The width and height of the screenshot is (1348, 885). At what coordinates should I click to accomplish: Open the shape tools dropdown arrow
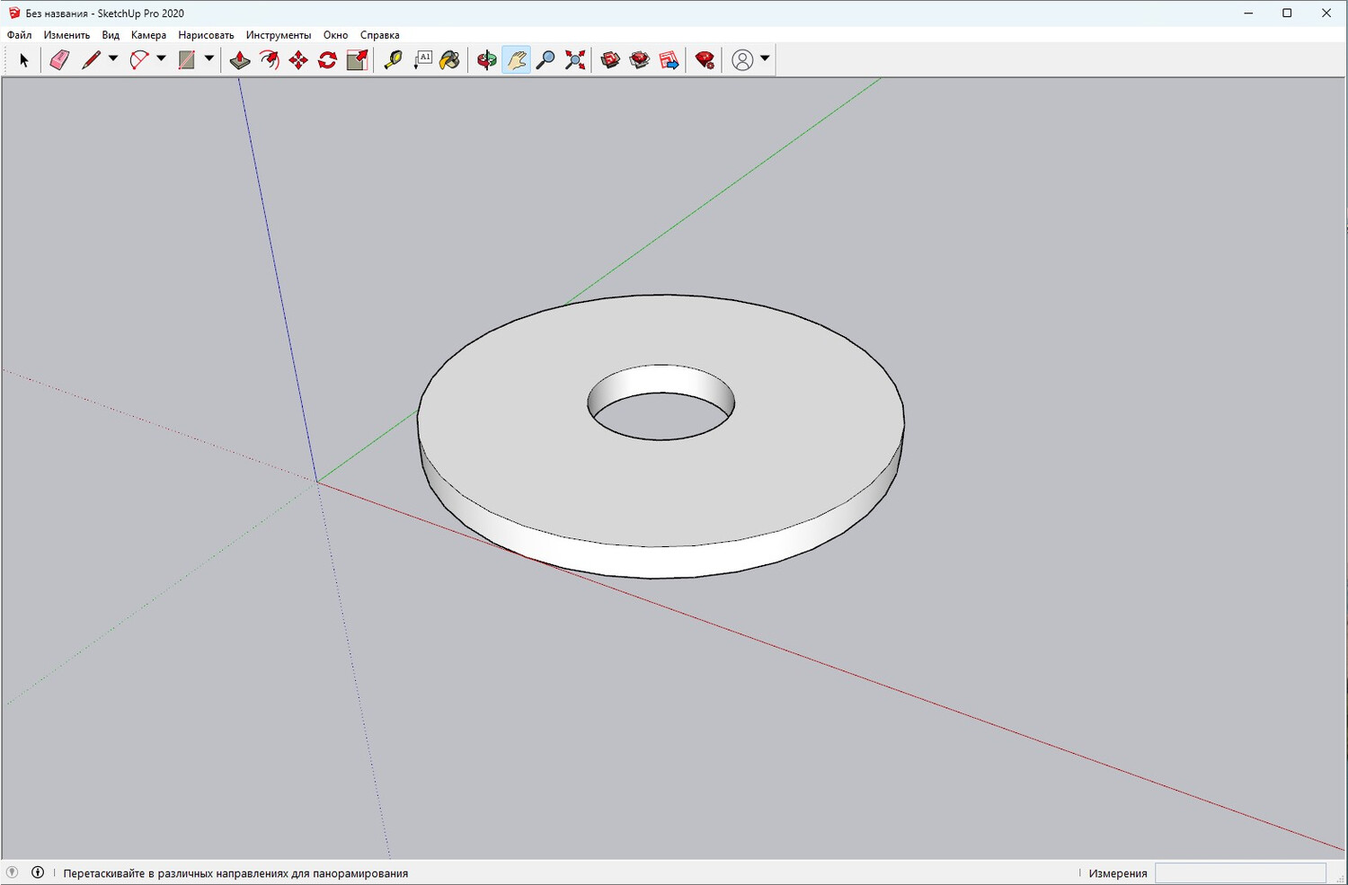coord(208,59)
